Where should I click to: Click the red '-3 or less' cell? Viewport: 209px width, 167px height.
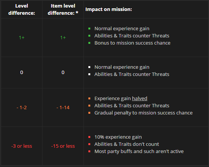[22, 146]
